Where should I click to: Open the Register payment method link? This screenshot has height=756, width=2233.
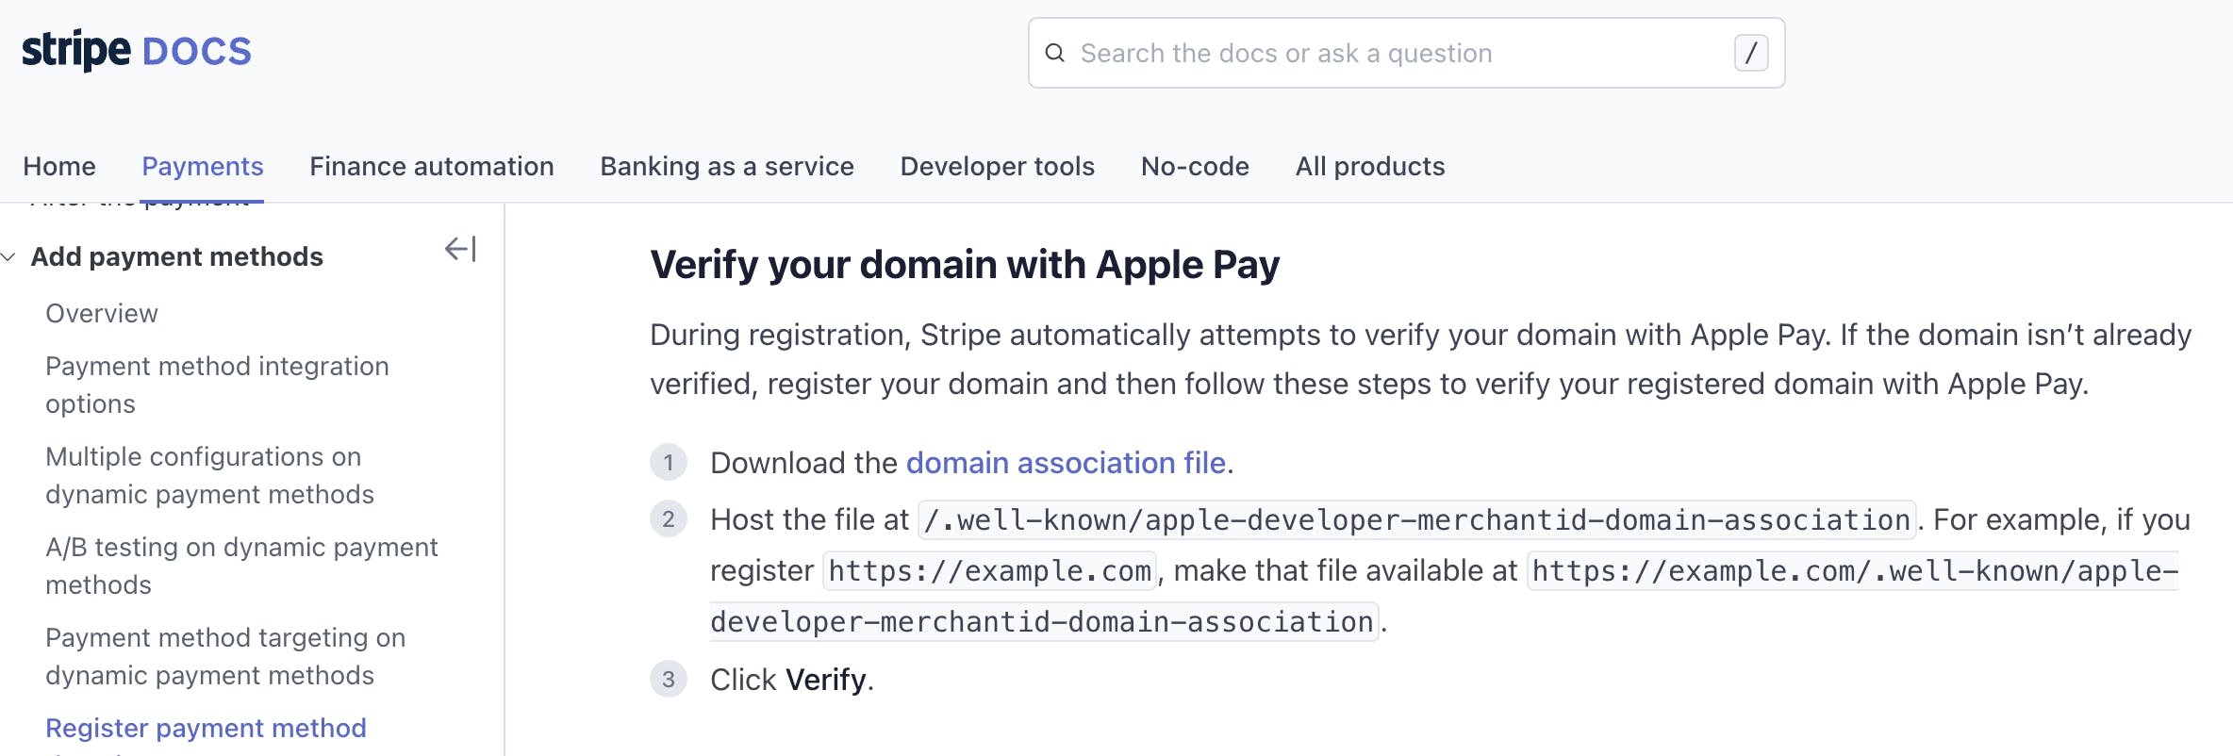(x=206, y=728)
